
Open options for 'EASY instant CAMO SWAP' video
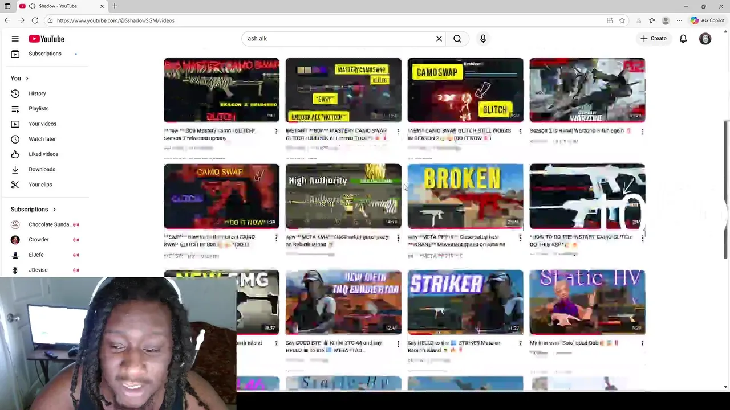(x=276, y=238)
